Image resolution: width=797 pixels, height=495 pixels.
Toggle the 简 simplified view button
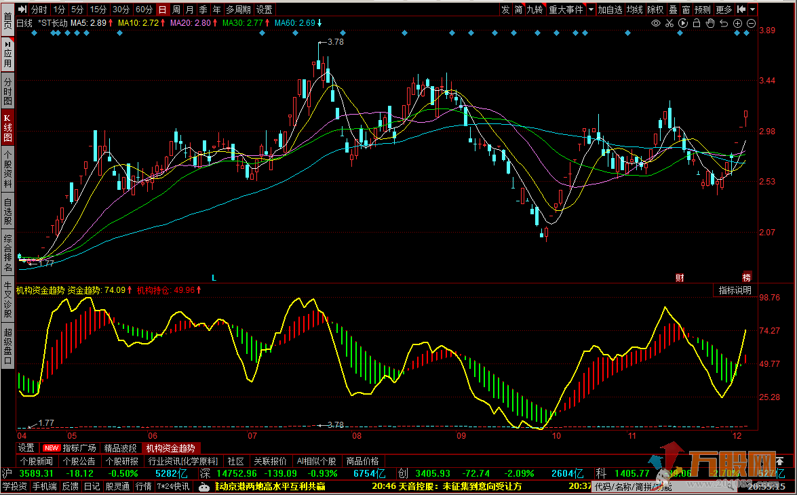point(518,9)
